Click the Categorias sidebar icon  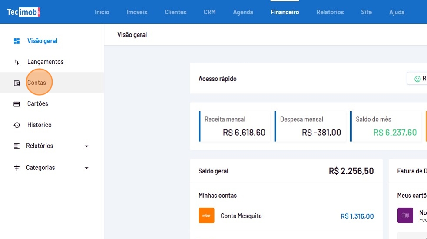click(x=17, y=168)
